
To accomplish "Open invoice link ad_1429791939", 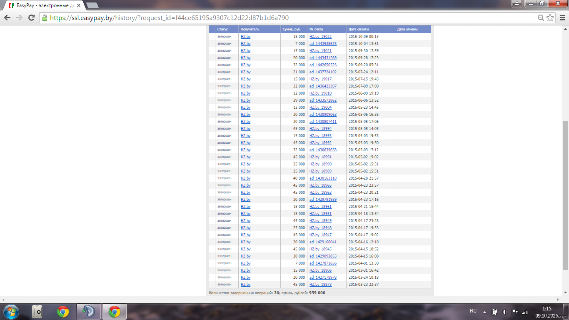I will pyautogui.click(x=323, y=200).
